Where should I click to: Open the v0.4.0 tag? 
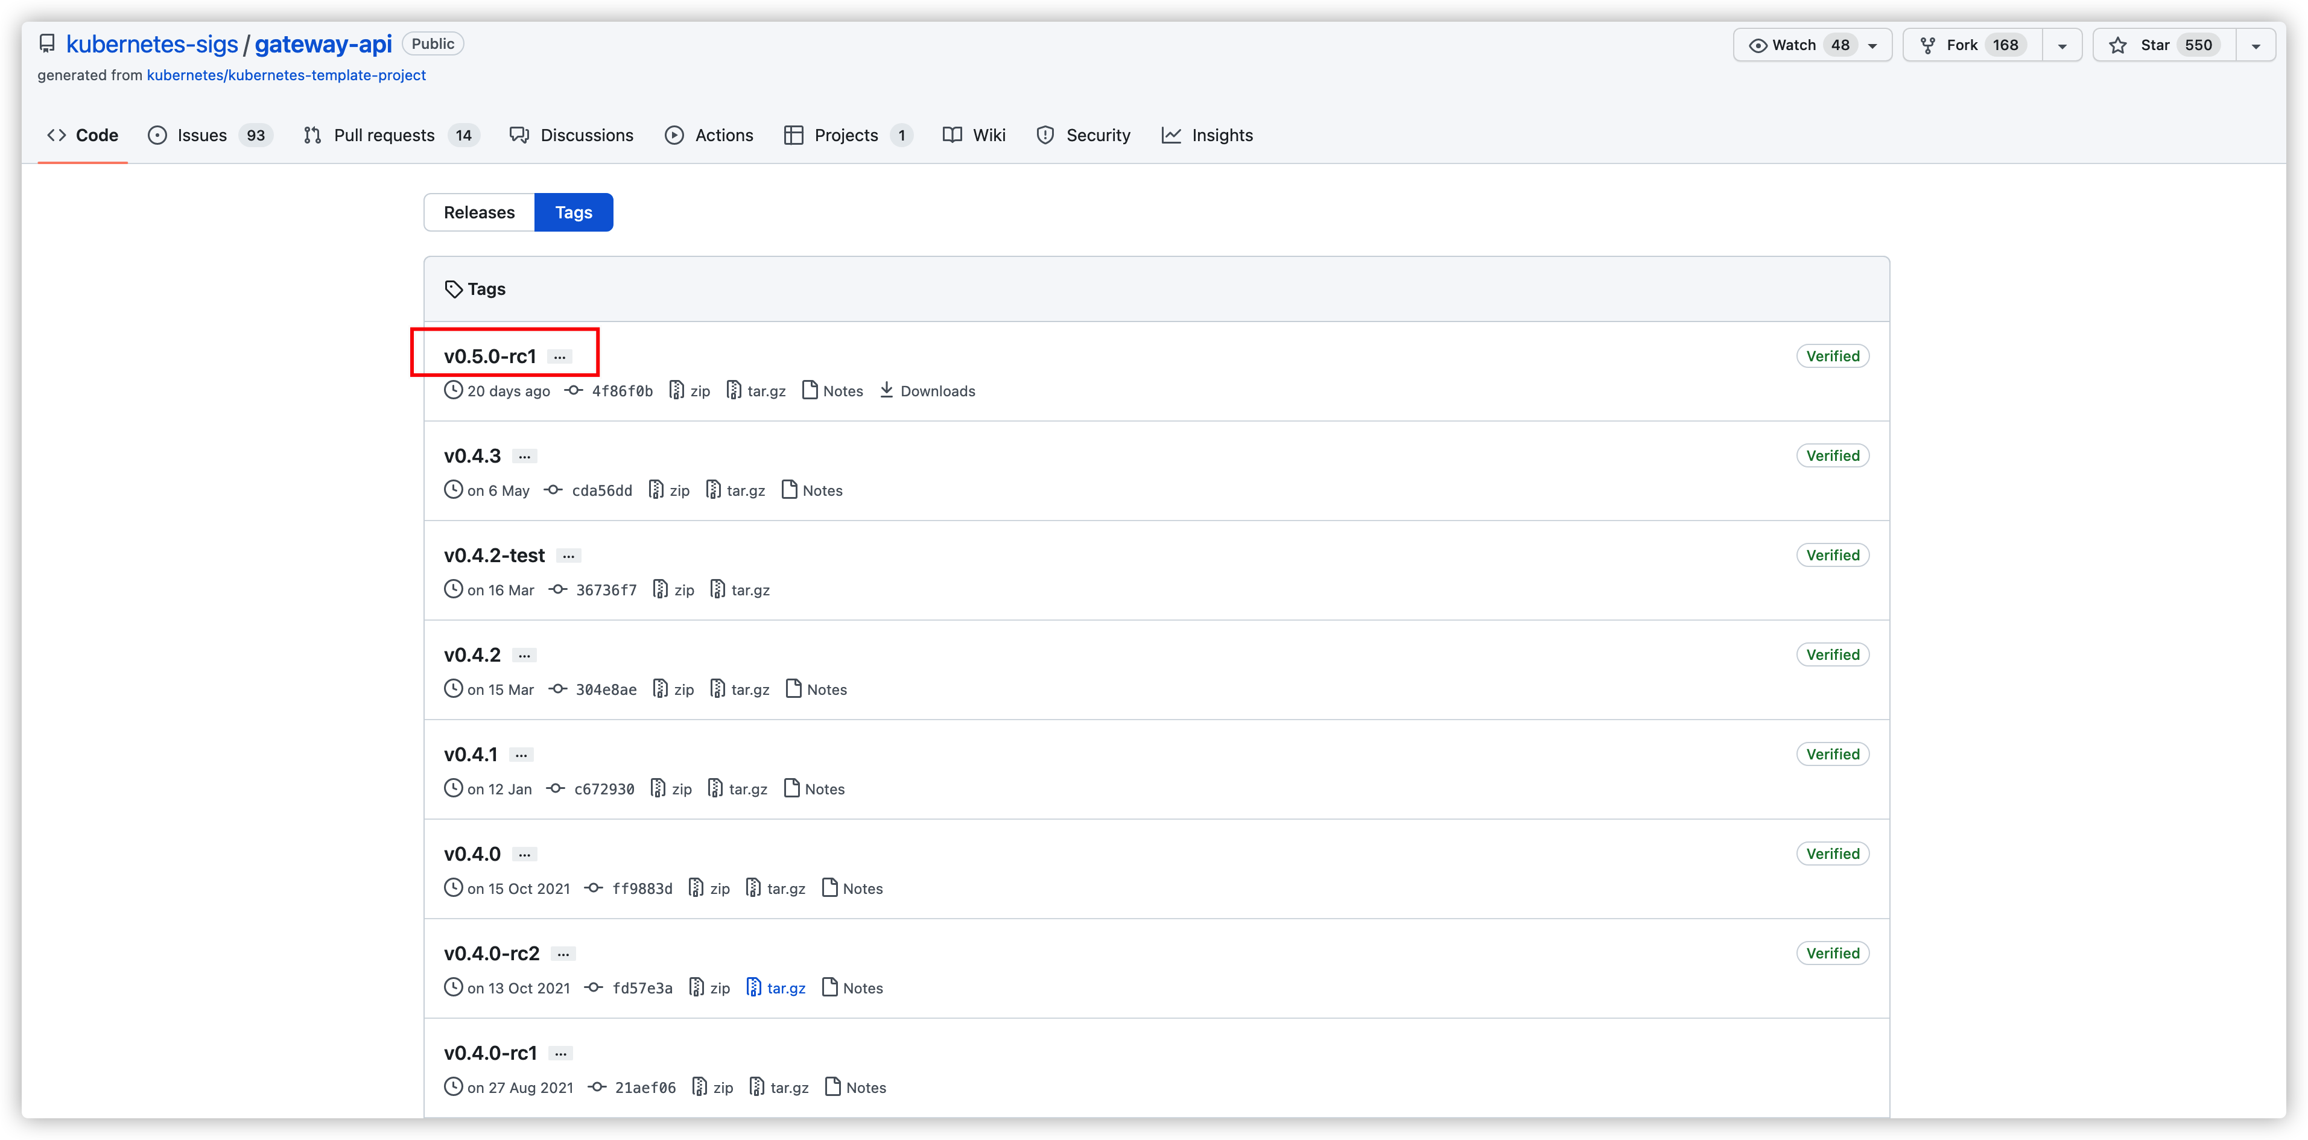pos(472,853)
